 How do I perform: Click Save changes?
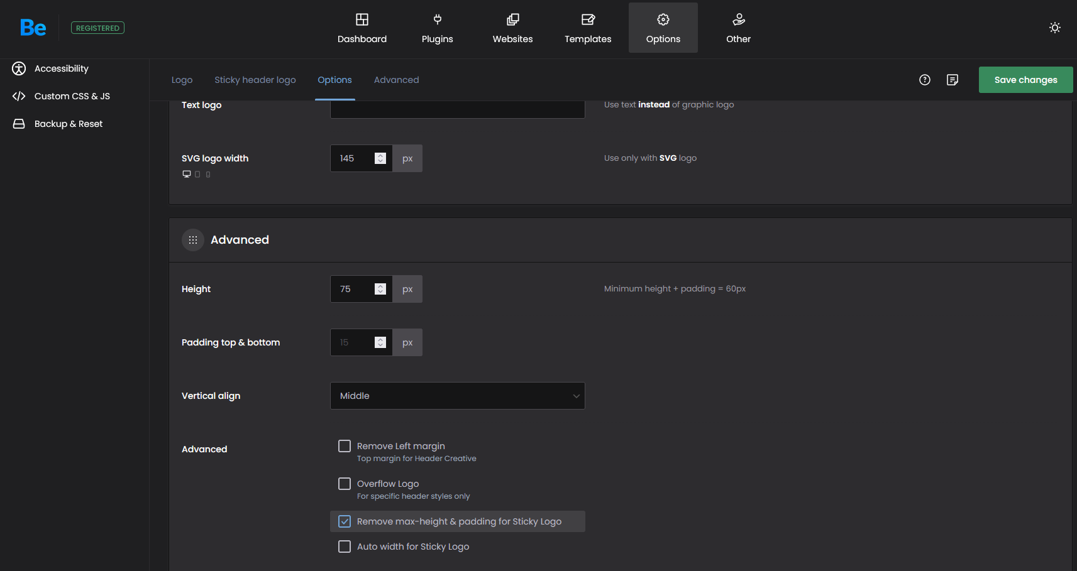1026,80
